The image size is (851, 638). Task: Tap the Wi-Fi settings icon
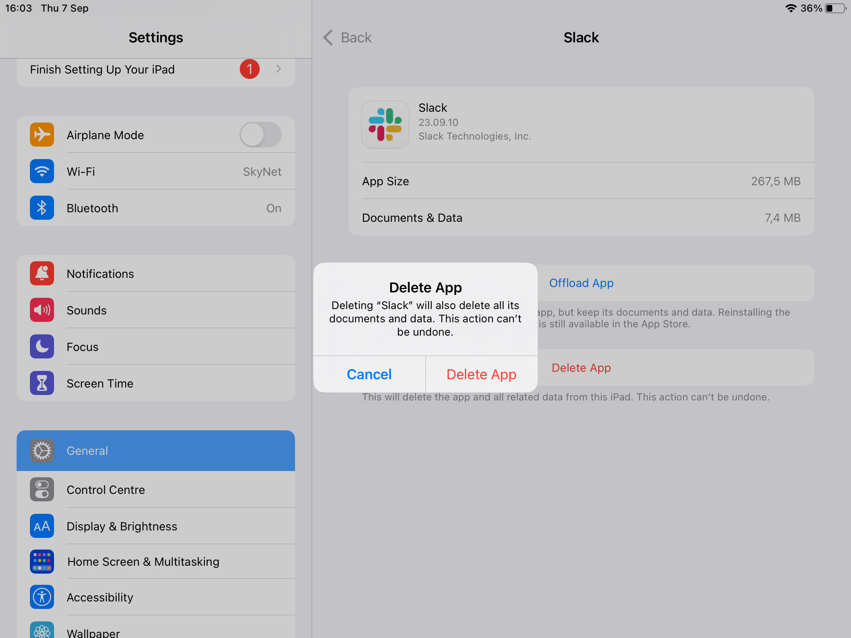[42, 172]
